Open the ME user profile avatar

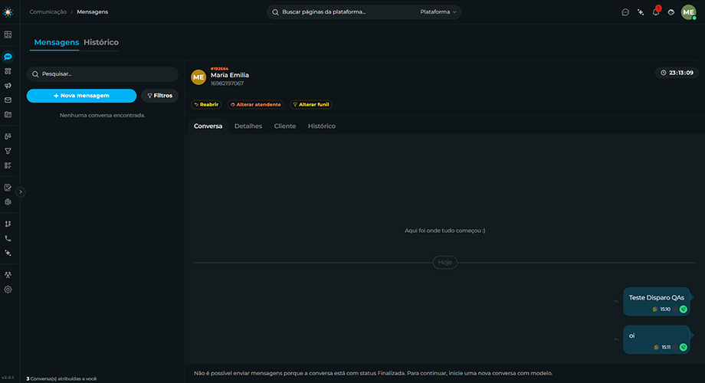point(688,12)
